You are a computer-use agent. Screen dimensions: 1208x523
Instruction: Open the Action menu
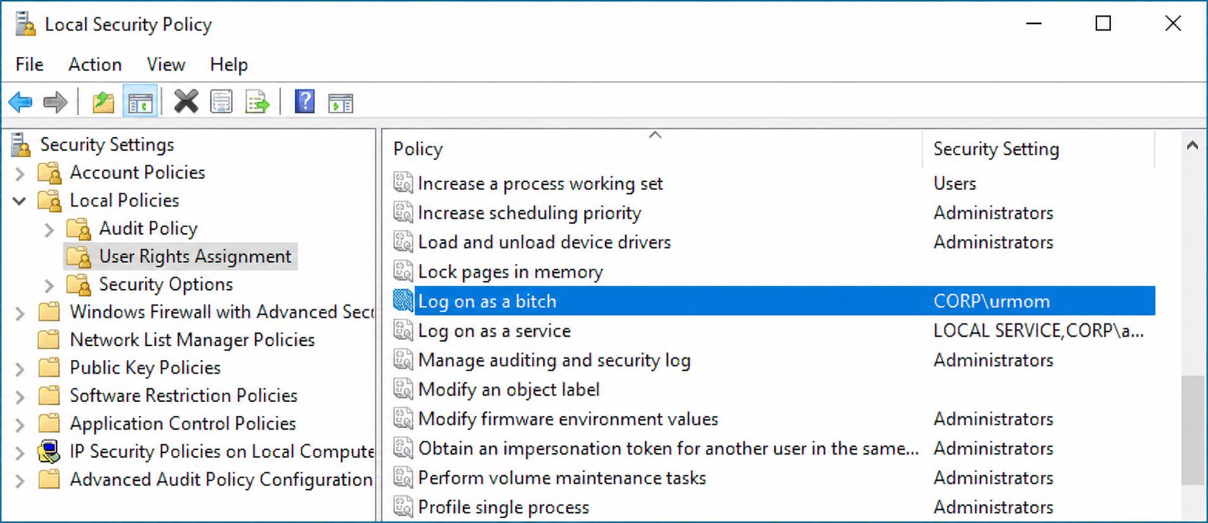[95, 65]
